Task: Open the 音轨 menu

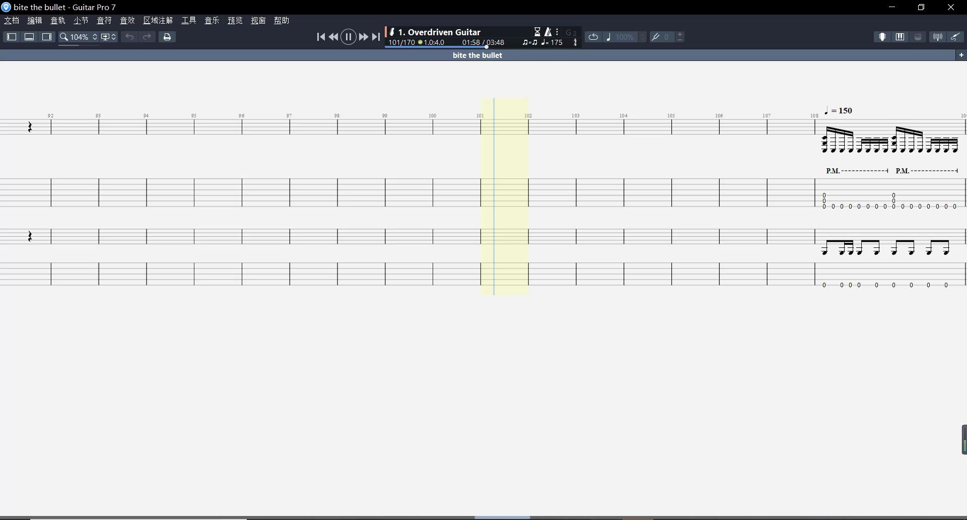Action: coord(58,20)
